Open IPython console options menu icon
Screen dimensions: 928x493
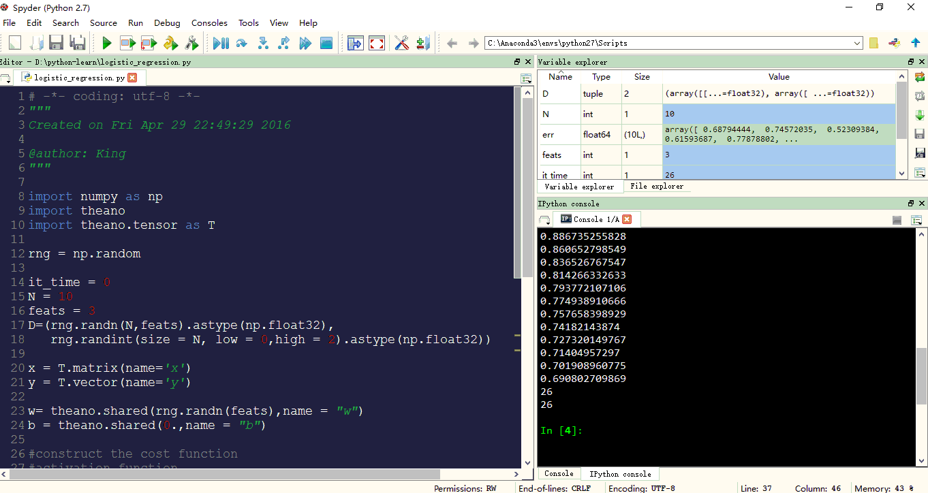916,219
